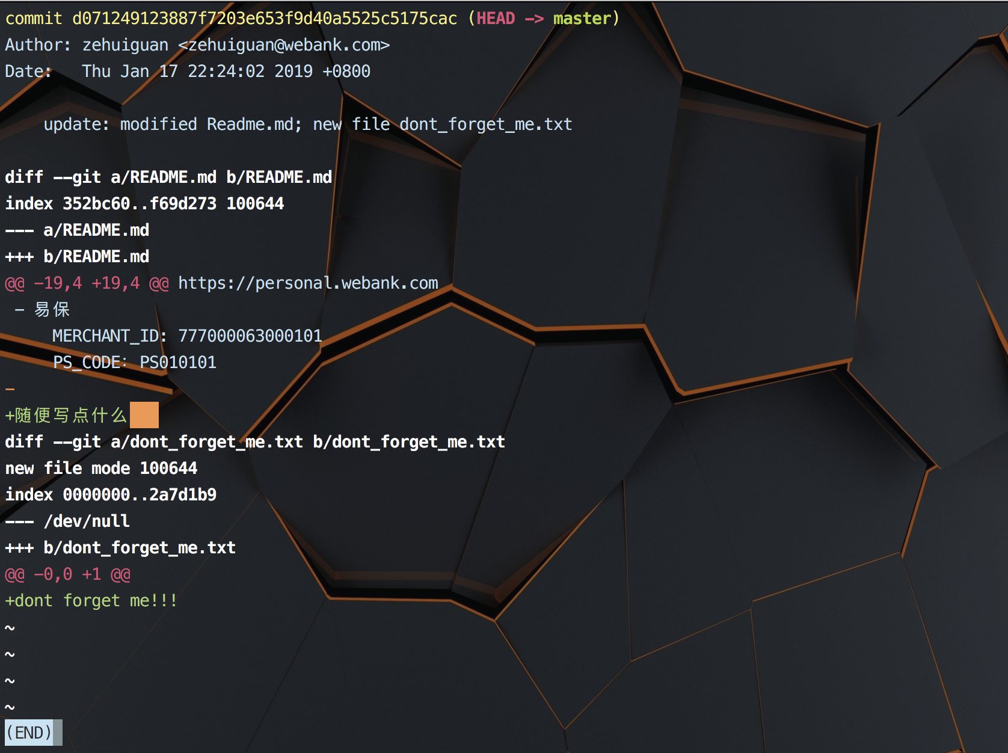Click the PS_CODE: PS010101 line
The image size is (1008, 753).
(135, 363)
